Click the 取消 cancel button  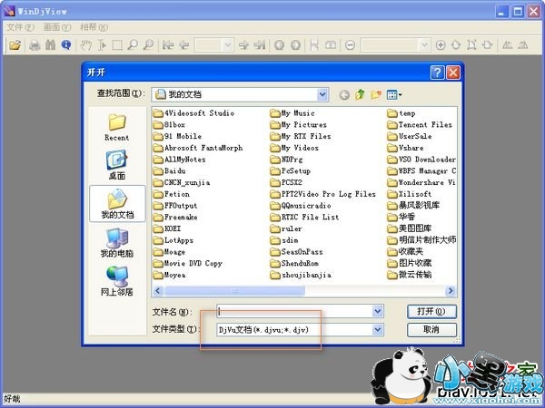pos(431,330)
